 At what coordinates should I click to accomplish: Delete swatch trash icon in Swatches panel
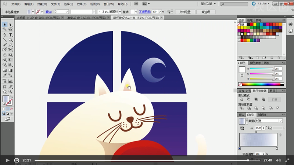(x=279, y=58)
